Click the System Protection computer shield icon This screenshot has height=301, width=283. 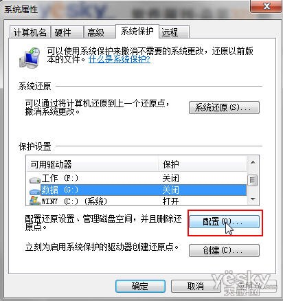(x=30, y=58)
